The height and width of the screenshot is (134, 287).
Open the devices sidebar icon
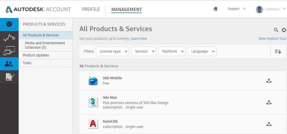[9, 51]
